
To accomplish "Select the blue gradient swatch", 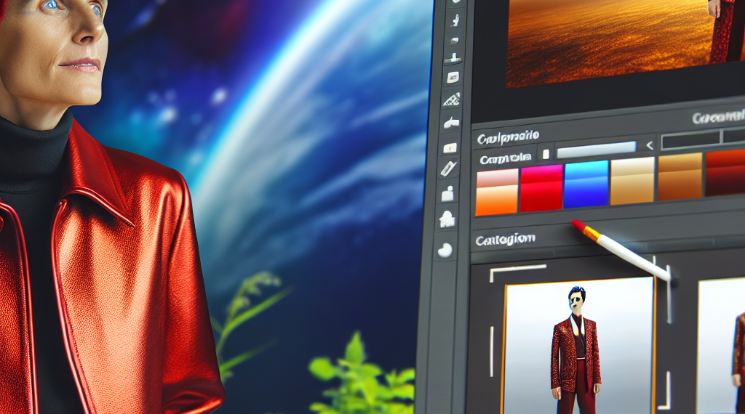I will 586,184.
